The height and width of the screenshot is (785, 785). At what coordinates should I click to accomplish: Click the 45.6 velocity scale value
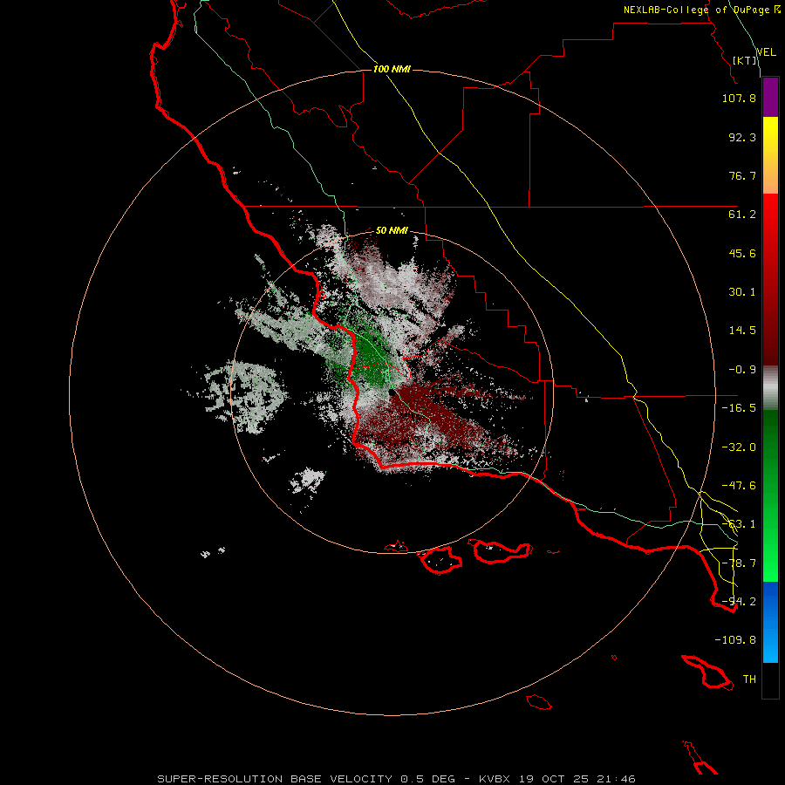point(742,253)
